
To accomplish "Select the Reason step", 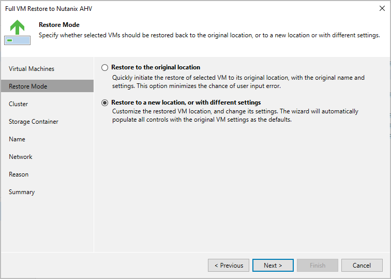I will coord(19,174).
